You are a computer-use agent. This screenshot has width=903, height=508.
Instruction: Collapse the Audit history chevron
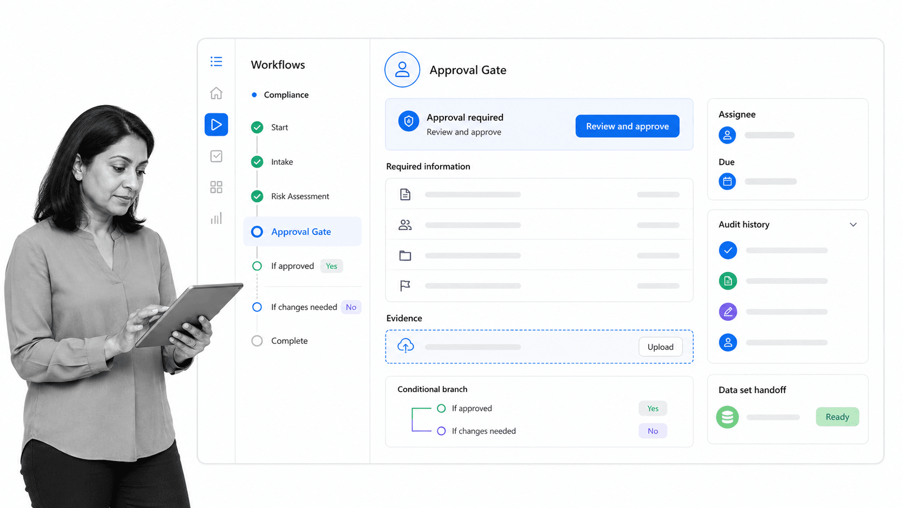pos(853,225)
